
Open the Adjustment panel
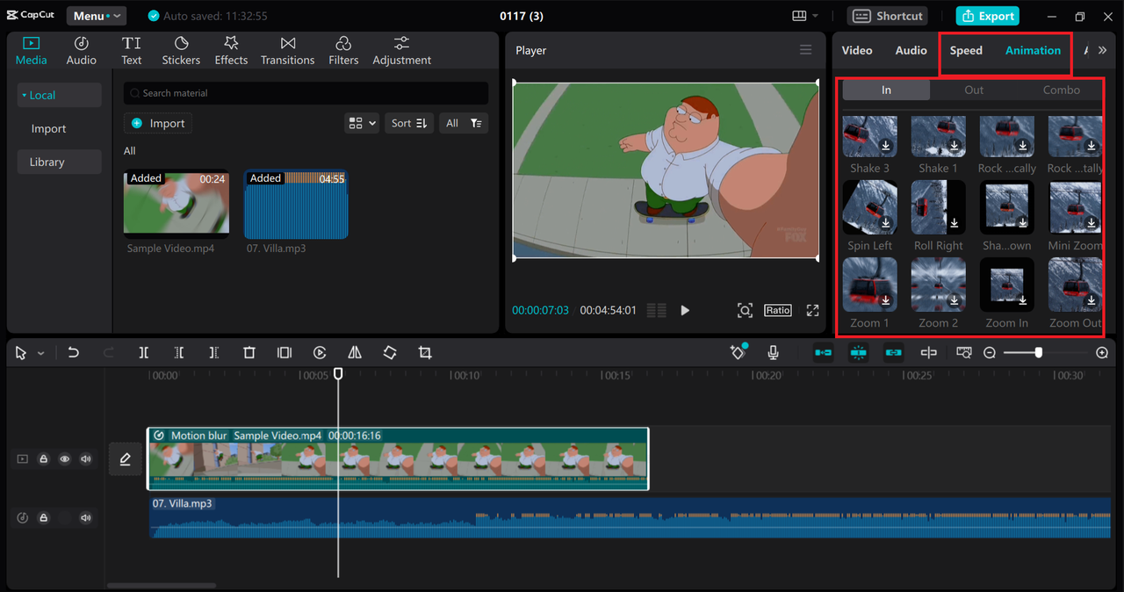click(x=401, y=50)
